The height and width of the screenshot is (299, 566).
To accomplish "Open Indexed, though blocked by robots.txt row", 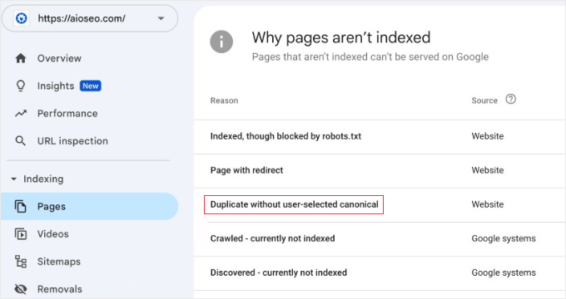I will coord(380,136).
